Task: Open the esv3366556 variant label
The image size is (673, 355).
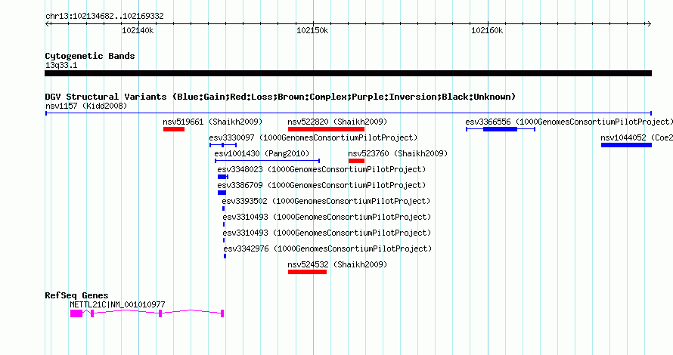Action: tap(569, 122)
